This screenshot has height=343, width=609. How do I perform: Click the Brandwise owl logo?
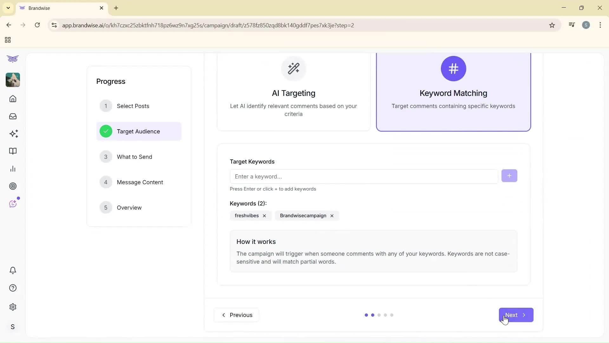point(12,59)
